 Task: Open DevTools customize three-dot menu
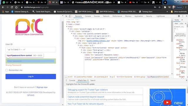click(183, 16)
